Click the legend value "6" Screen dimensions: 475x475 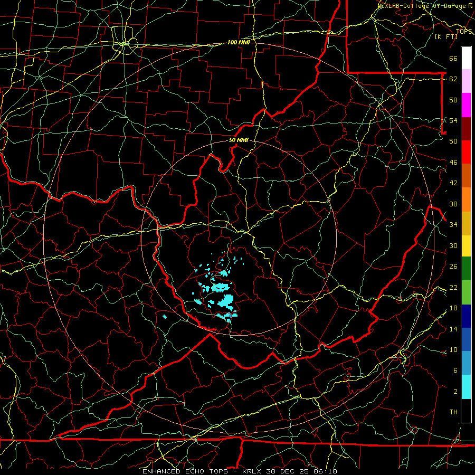coord(455,370)
